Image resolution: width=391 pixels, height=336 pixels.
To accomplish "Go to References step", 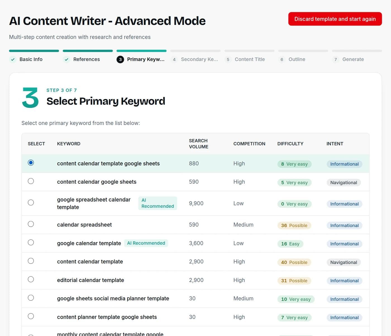I will [x=87, y=59].
